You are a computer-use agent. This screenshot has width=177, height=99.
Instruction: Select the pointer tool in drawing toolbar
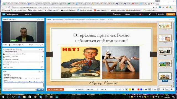(127, 89)
